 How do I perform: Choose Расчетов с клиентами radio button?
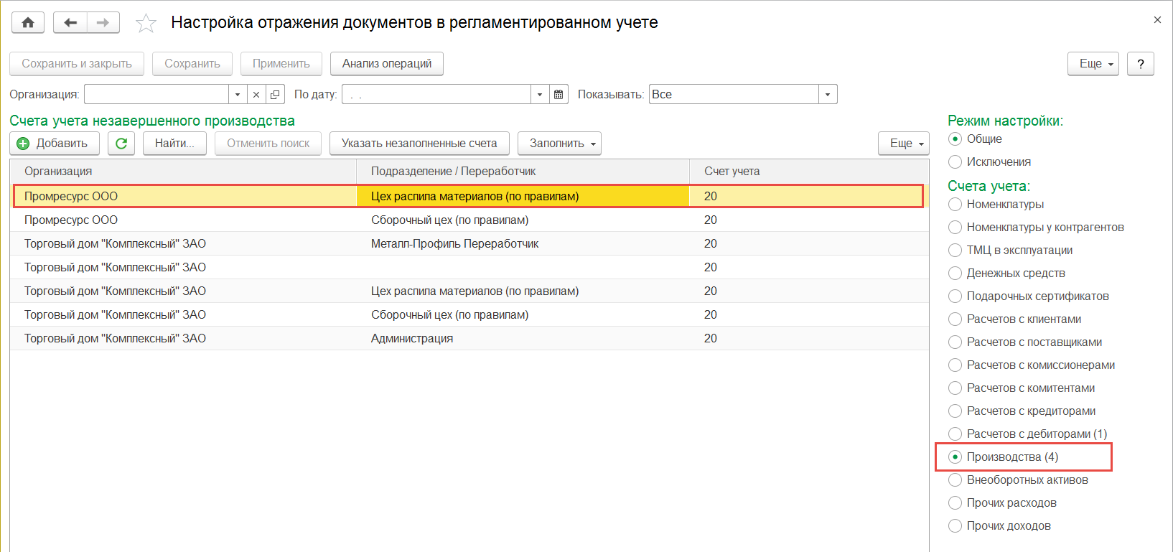coord(955,319)
